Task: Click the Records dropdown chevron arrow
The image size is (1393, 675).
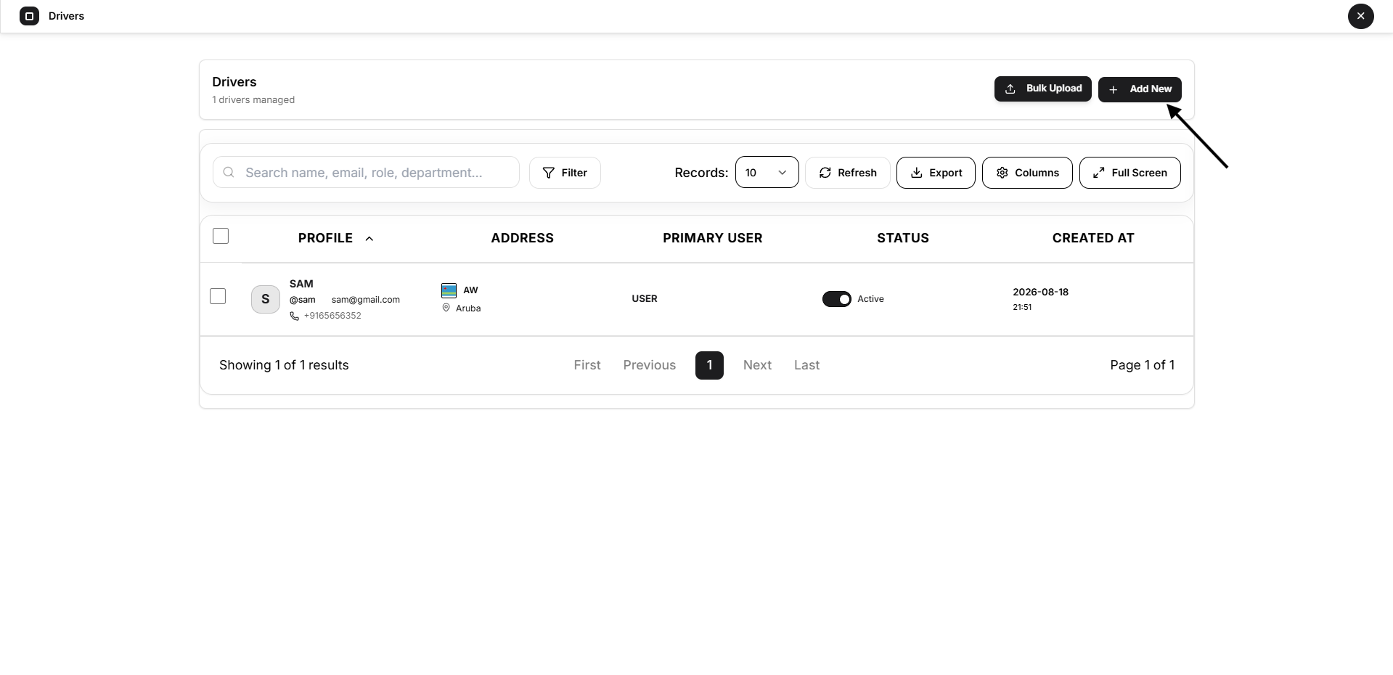Action: pyautogui.click(x=783, y=173)
